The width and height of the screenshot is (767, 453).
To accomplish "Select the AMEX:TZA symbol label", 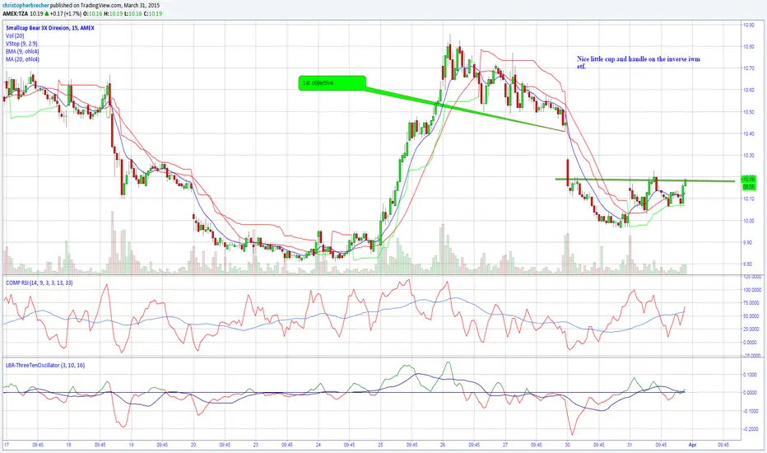I will pos(15,13).
